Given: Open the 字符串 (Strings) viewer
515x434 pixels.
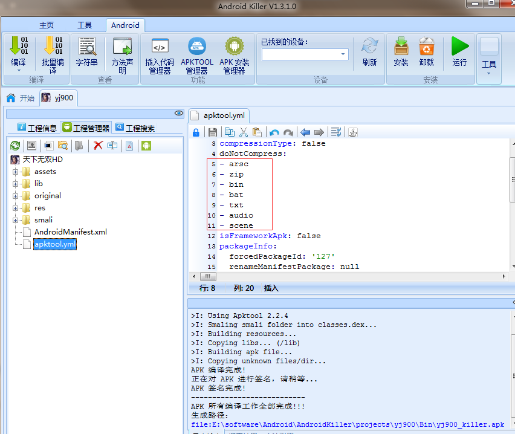Looking at the screenshot, I should click(x=87, y=52).
